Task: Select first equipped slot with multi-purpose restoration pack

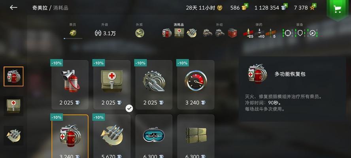Action: pyautogui.click(x=13, y=76)
